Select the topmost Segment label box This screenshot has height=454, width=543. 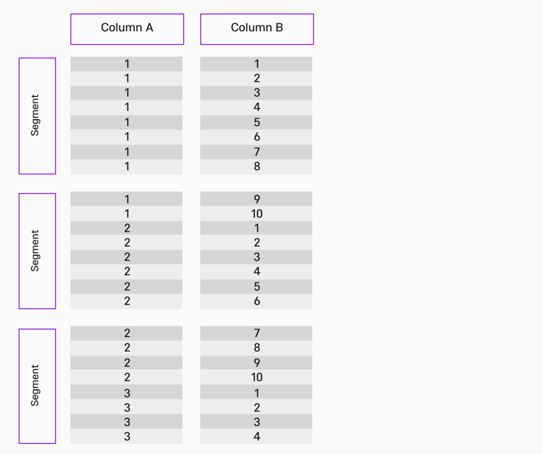coord(37,116)
